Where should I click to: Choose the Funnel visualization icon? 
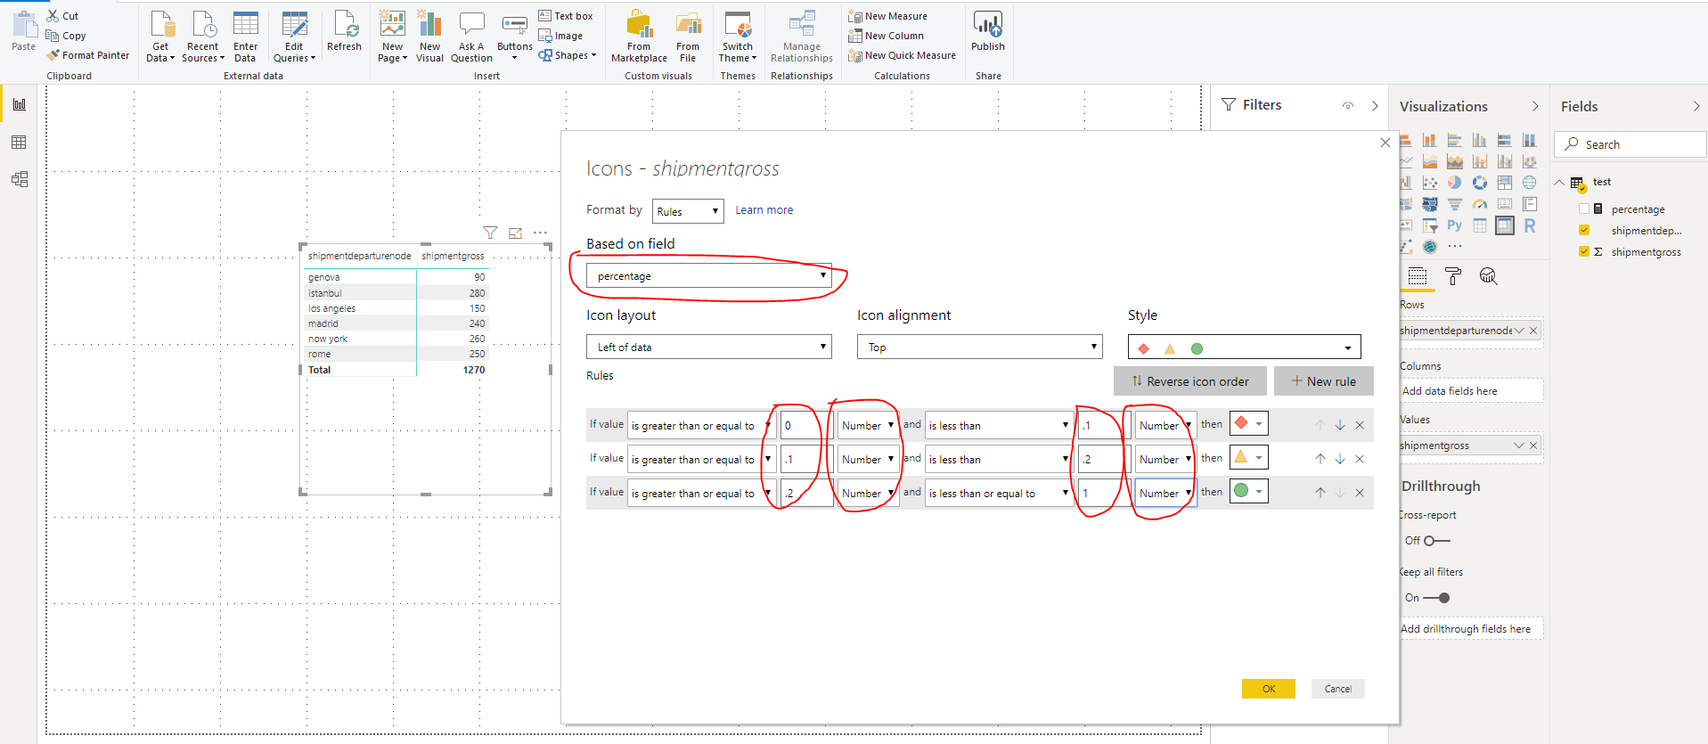pos(1454,204)
